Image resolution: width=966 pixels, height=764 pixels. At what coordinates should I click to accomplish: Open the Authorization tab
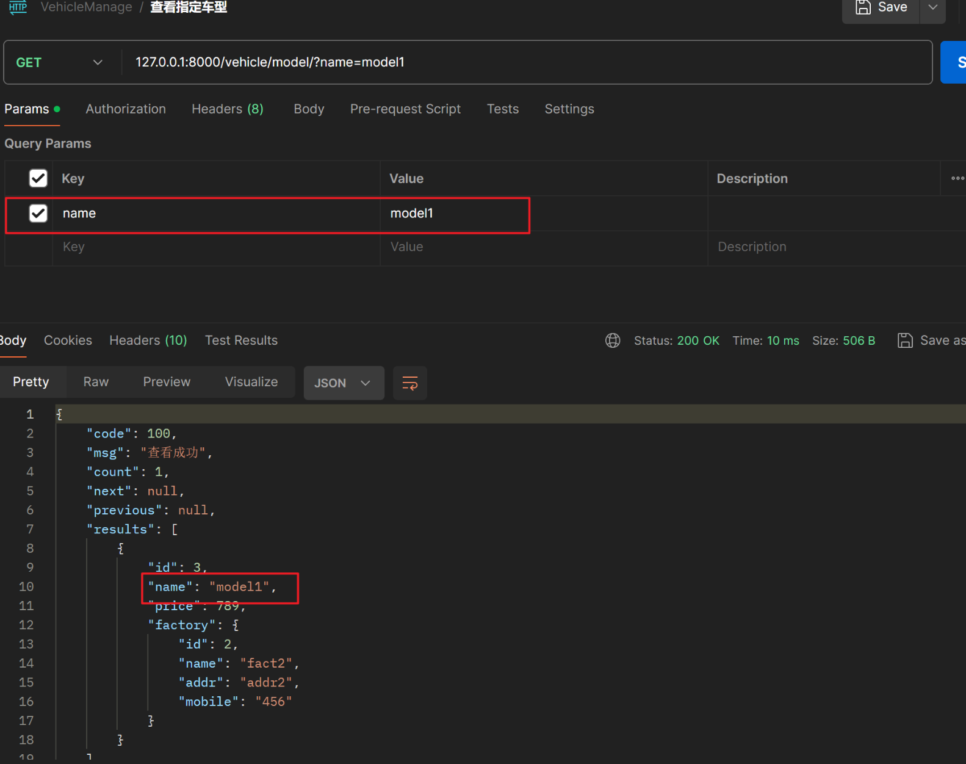coord(126,109)
